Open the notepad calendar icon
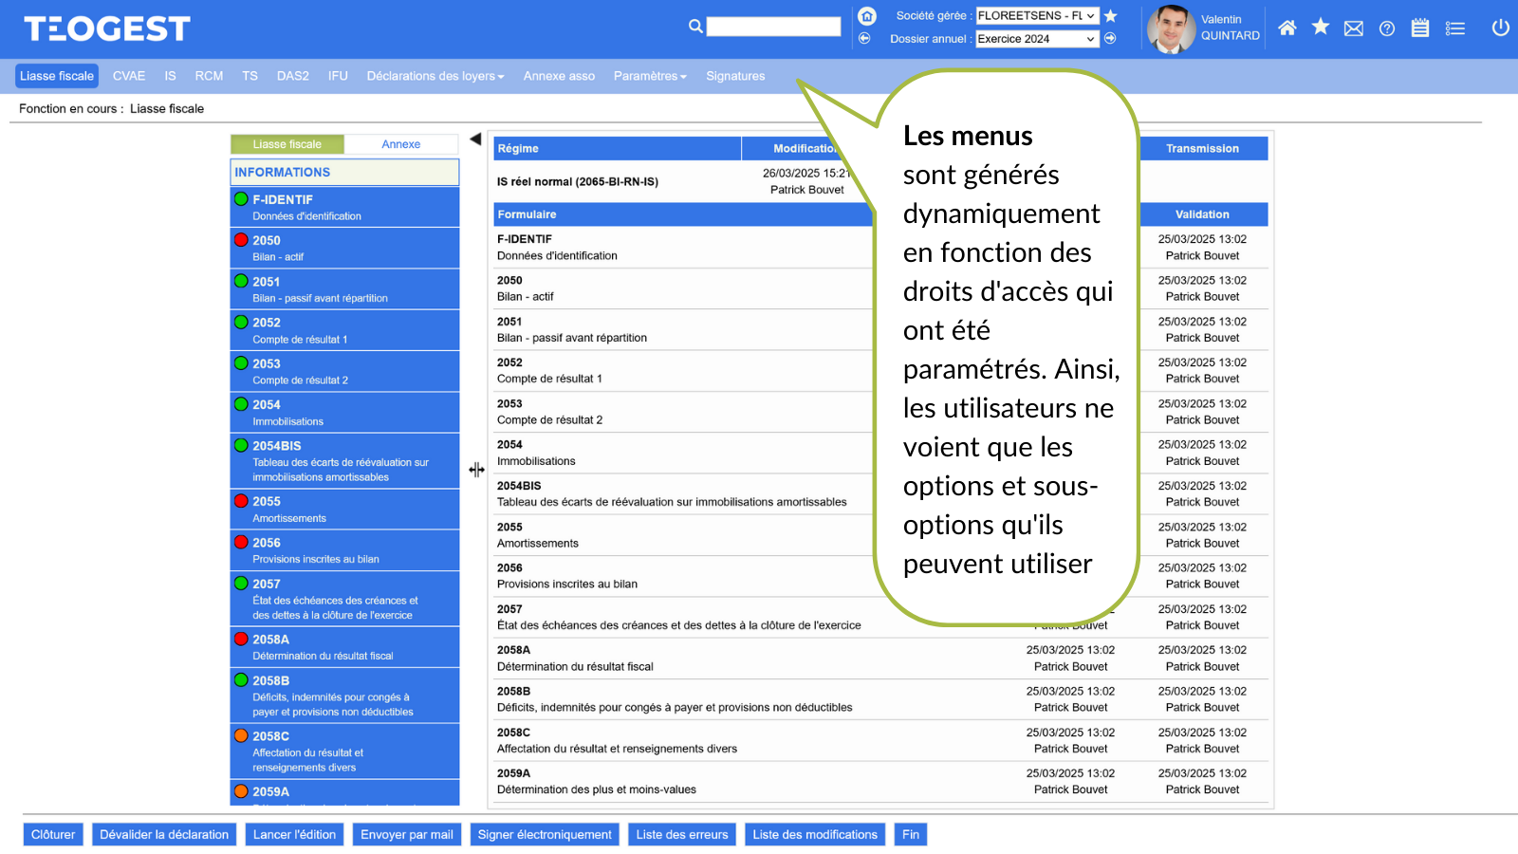This screenshot has height=854, width=1518. pyautogui.click(x=1420, y=28)
